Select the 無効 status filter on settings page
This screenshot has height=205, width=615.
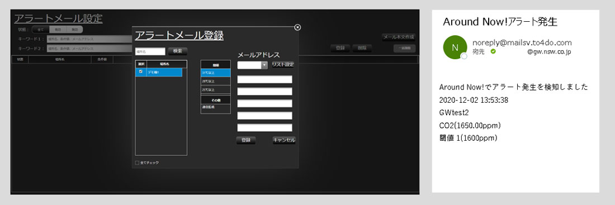(x=74, y=30)
